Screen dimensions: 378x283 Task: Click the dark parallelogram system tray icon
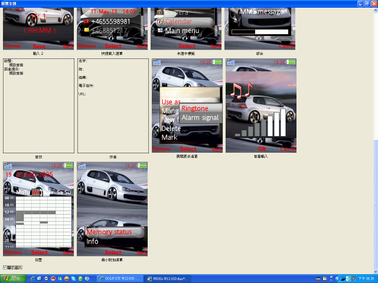pyautogui.click(x=343, y=279)
